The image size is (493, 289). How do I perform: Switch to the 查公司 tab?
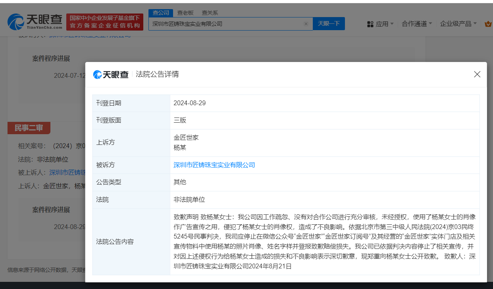coord(160,12)
